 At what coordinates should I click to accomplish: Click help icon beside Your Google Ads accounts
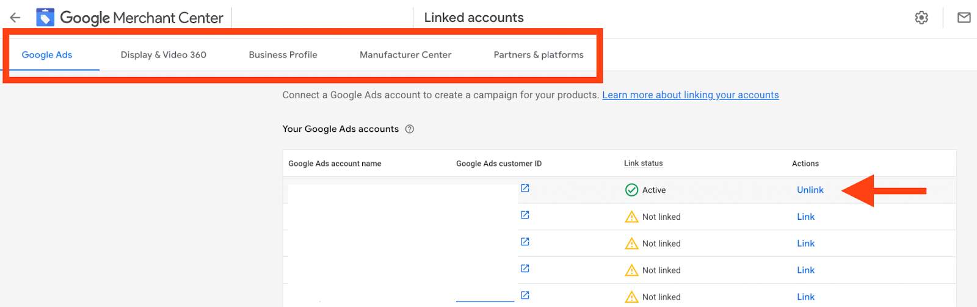pos(410,129)
